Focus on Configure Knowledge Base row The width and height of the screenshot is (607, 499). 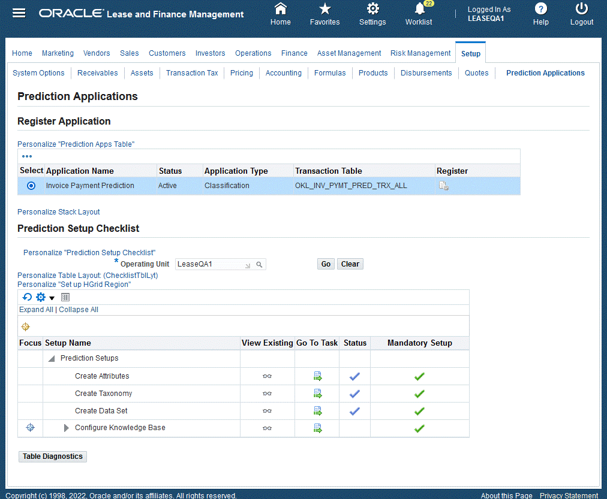[30, 428]
